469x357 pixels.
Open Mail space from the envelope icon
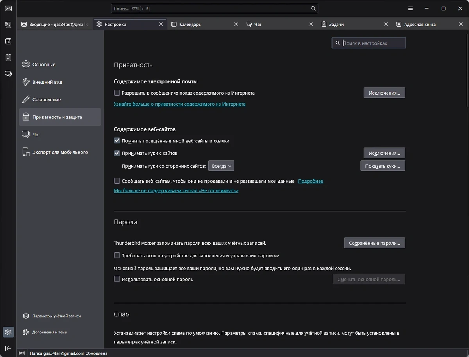pyautogui.click(x=8, y=8)
